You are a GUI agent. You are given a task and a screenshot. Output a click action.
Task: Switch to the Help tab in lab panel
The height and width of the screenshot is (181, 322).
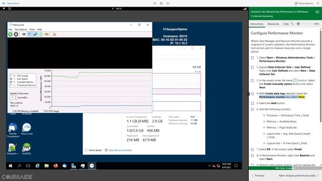pos(286,24)
